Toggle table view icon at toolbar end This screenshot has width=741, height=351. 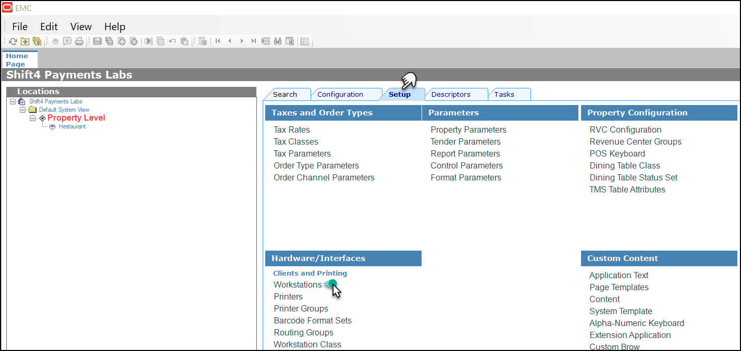[305, 42]
